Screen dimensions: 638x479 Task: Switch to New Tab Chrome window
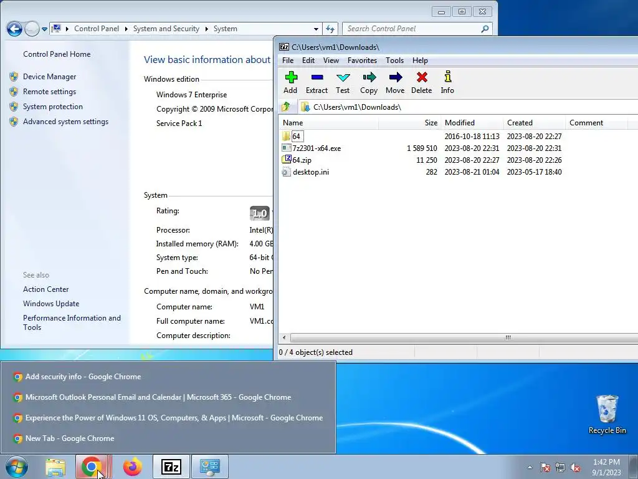tap(168, 438)
